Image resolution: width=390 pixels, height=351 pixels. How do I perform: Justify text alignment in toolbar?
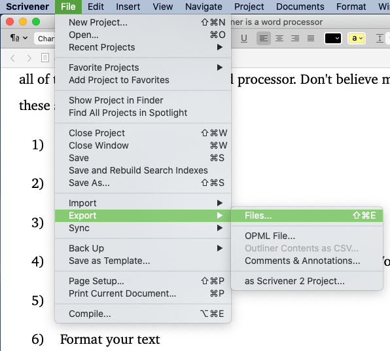(311, 39)
